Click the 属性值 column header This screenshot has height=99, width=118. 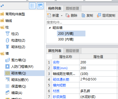[98, 57]
